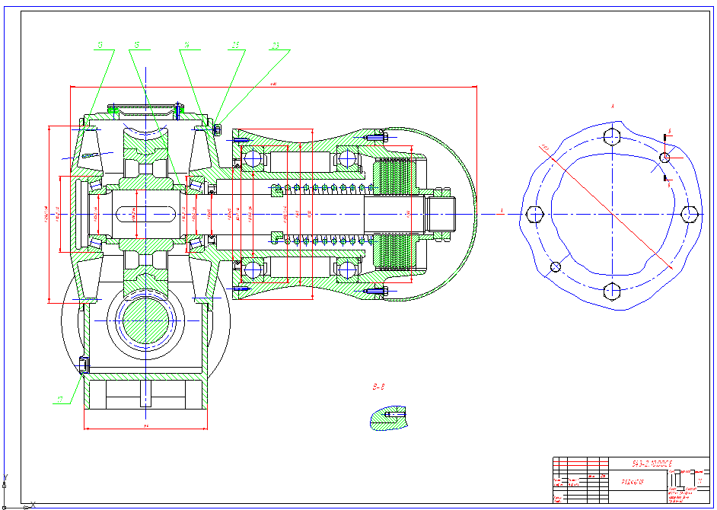717x510 pixels.
Task: Select the red overall length dimension line
Action: (x=273, y=86)
